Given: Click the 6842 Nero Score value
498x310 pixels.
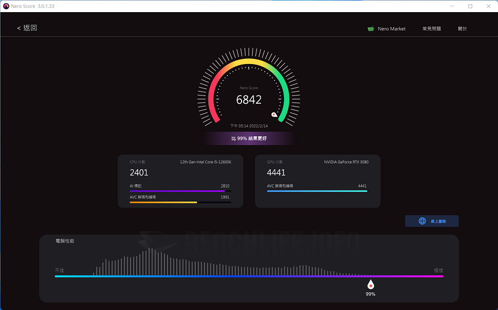Looking at the screenshot, I should [x=249, y=100].
